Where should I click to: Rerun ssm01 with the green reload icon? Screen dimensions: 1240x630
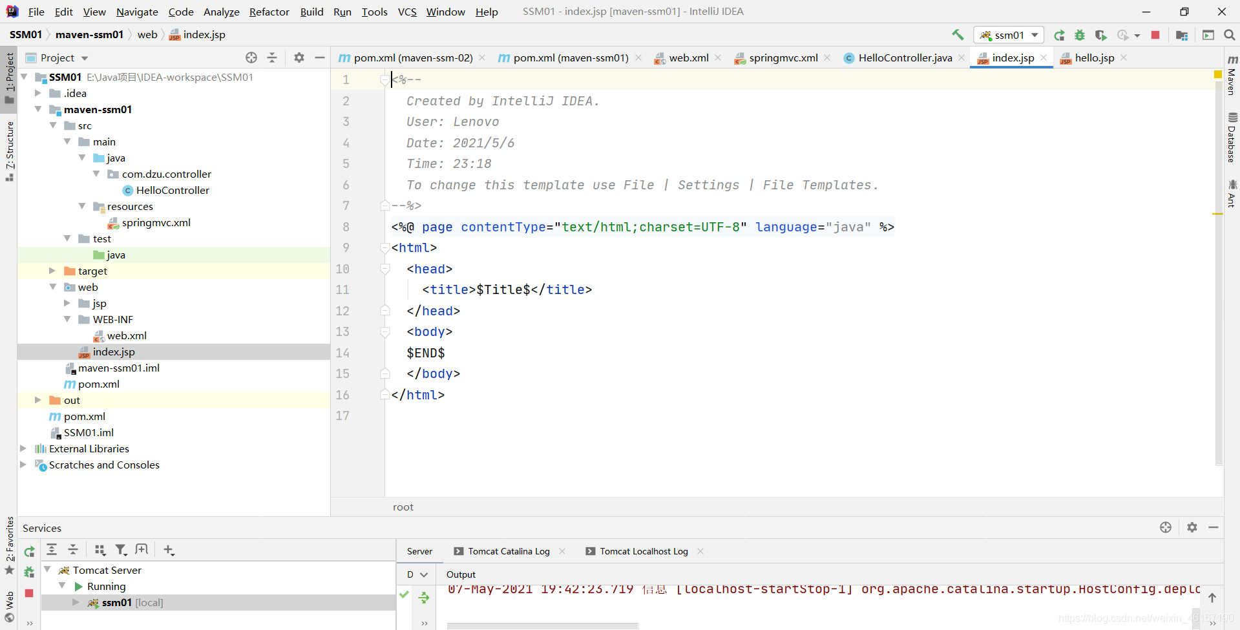point(1059,35)
